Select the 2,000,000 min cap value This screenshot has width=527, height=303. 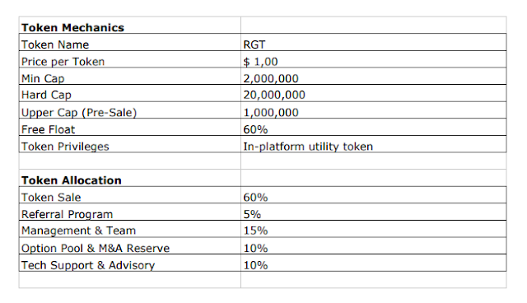(373, 76)
